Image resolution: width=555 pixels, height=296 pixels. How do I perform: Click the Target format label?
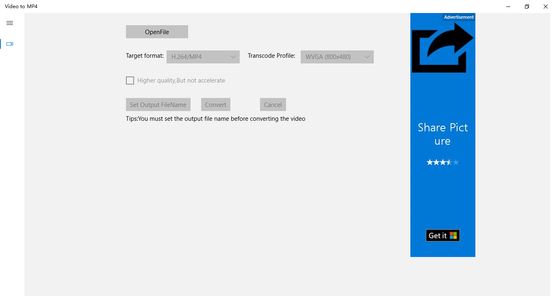tap(145, 56)
